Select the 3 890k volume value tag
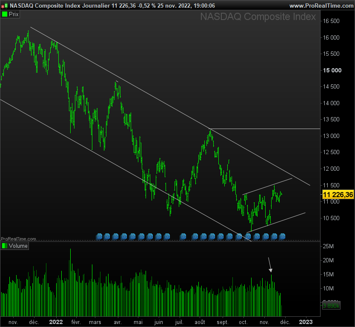Image resolution: width=355 pixels, height=327 pixels. point(331,306)
